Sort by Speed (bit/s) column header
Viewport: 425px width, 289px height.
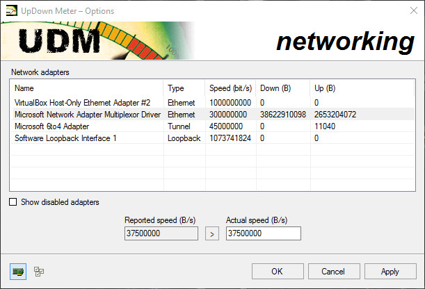[230, 88]
